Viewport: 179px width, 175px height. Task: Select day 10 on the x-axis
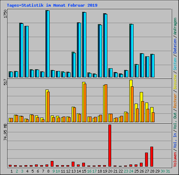click(x=58, y=171)
